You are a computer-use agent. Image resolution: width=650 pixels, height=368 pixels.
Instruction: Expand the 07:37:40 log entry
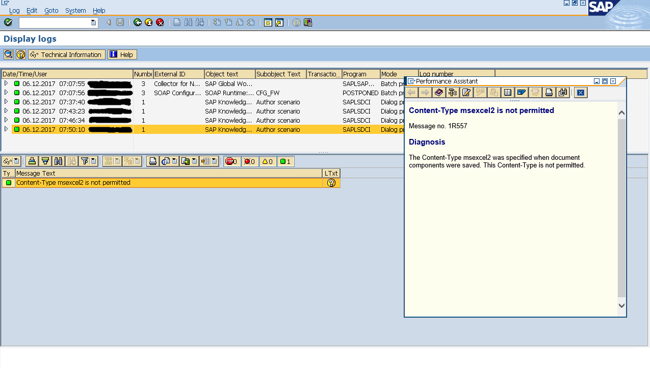[6, 102]
